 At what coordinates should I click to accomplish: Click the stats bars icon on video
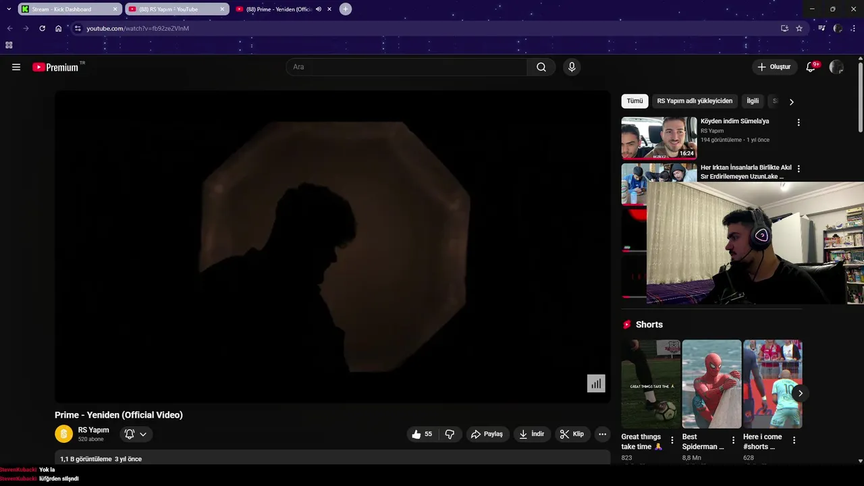(596, 383)
